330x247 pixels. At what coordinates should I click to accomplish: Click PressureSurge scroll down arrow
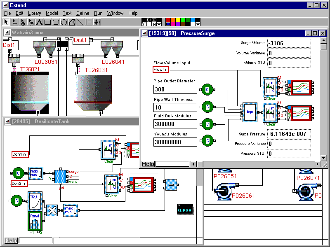click(x=324, y=158)
